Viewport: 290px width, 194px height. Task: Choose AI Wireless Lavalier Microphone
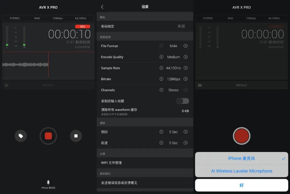(x=242, y=171)
